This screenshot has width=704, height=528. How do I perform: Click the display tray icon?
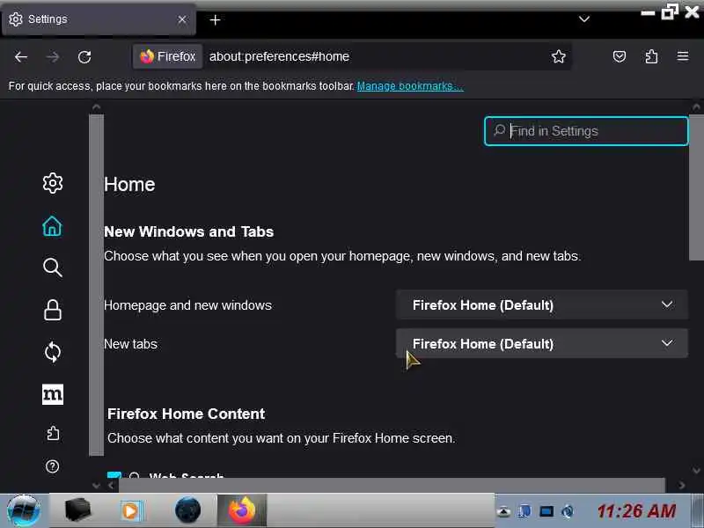[x=546, y=511]
